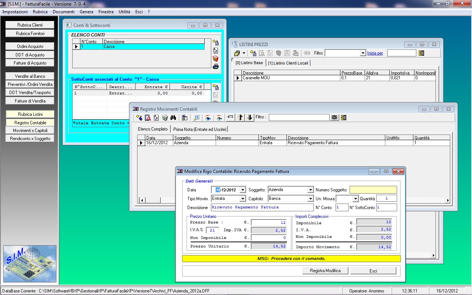This screenshot has height=295, width=472.
Task: Expand the Filtro dropdown in Listini Prezzi
Action: pyautogui.click(x=362, y=53)
